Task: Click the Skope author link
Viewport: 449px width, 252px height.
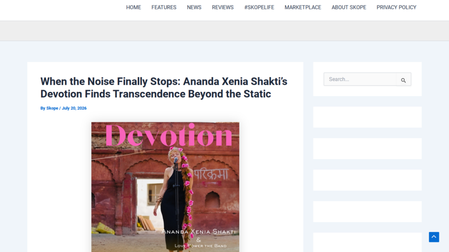Action: click(52, 108)
